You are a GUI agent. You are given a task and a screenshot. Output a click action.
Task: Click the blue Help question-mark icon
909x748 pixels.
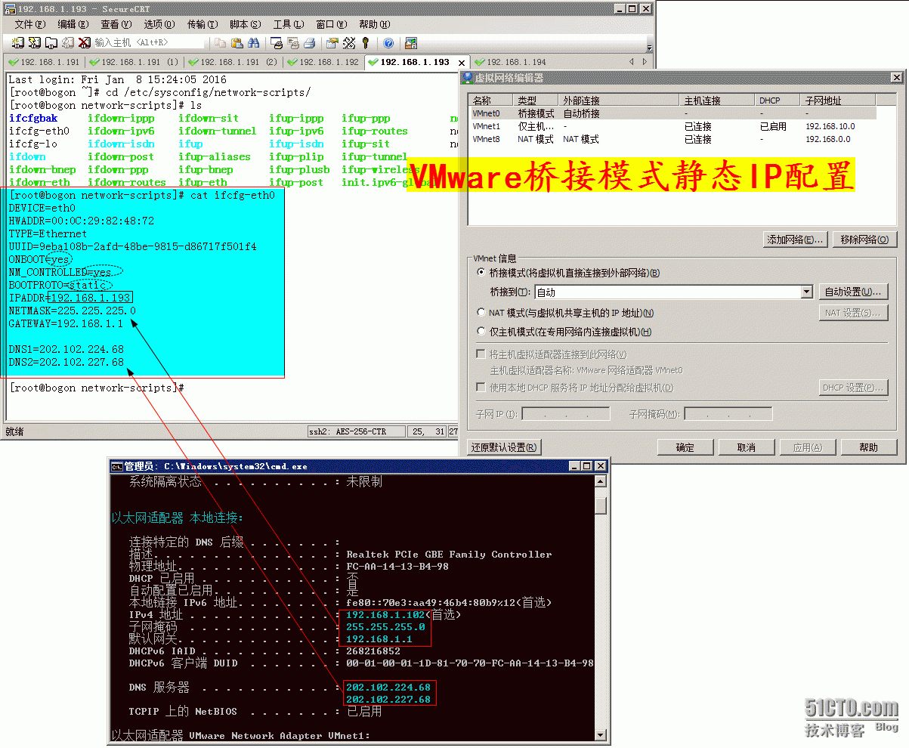388,43
